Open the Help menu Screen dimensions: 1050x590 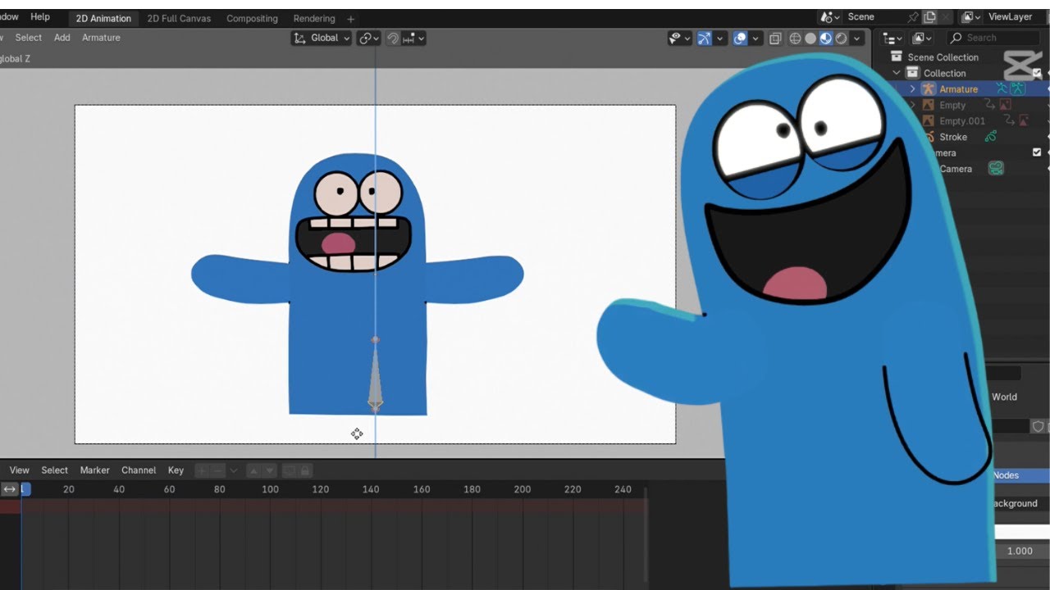tap(40, 16)
